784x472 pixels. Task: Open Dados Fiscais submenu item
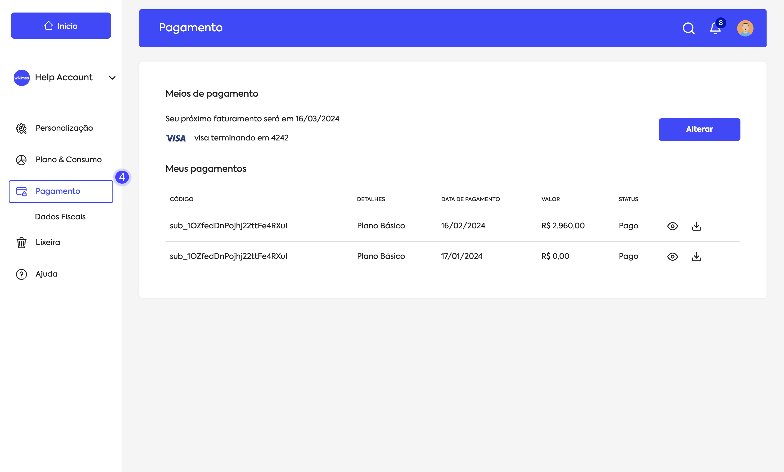pos(60,217)
